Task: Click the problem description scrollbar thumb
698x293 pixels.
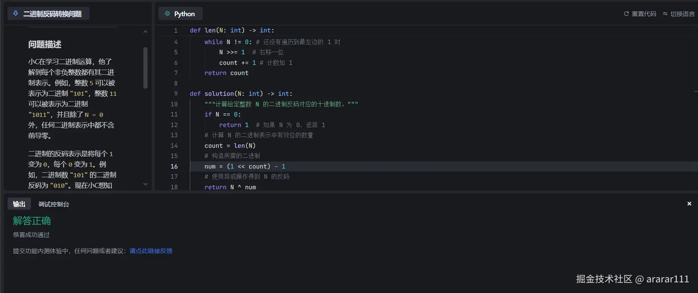Action: click(x=145, y=68)
